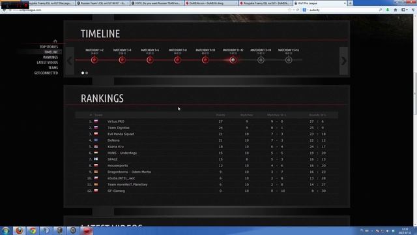Select Timeline in the side navigation
The image size is (417, 235).
pyautogui.click(x=51, y=52)
